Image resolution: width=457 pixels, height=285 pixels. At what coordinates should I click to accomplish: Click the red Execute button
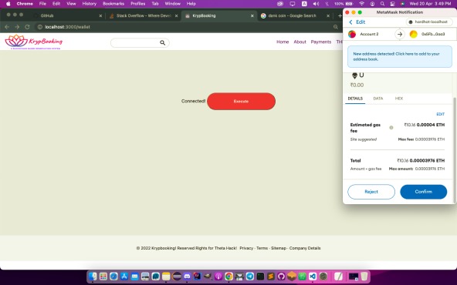241,101
